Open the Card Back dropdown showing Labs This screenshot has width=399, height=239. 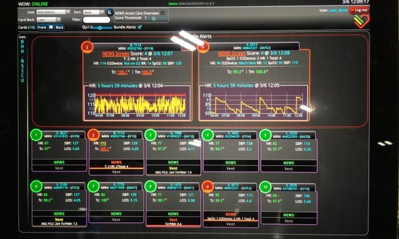48,20
